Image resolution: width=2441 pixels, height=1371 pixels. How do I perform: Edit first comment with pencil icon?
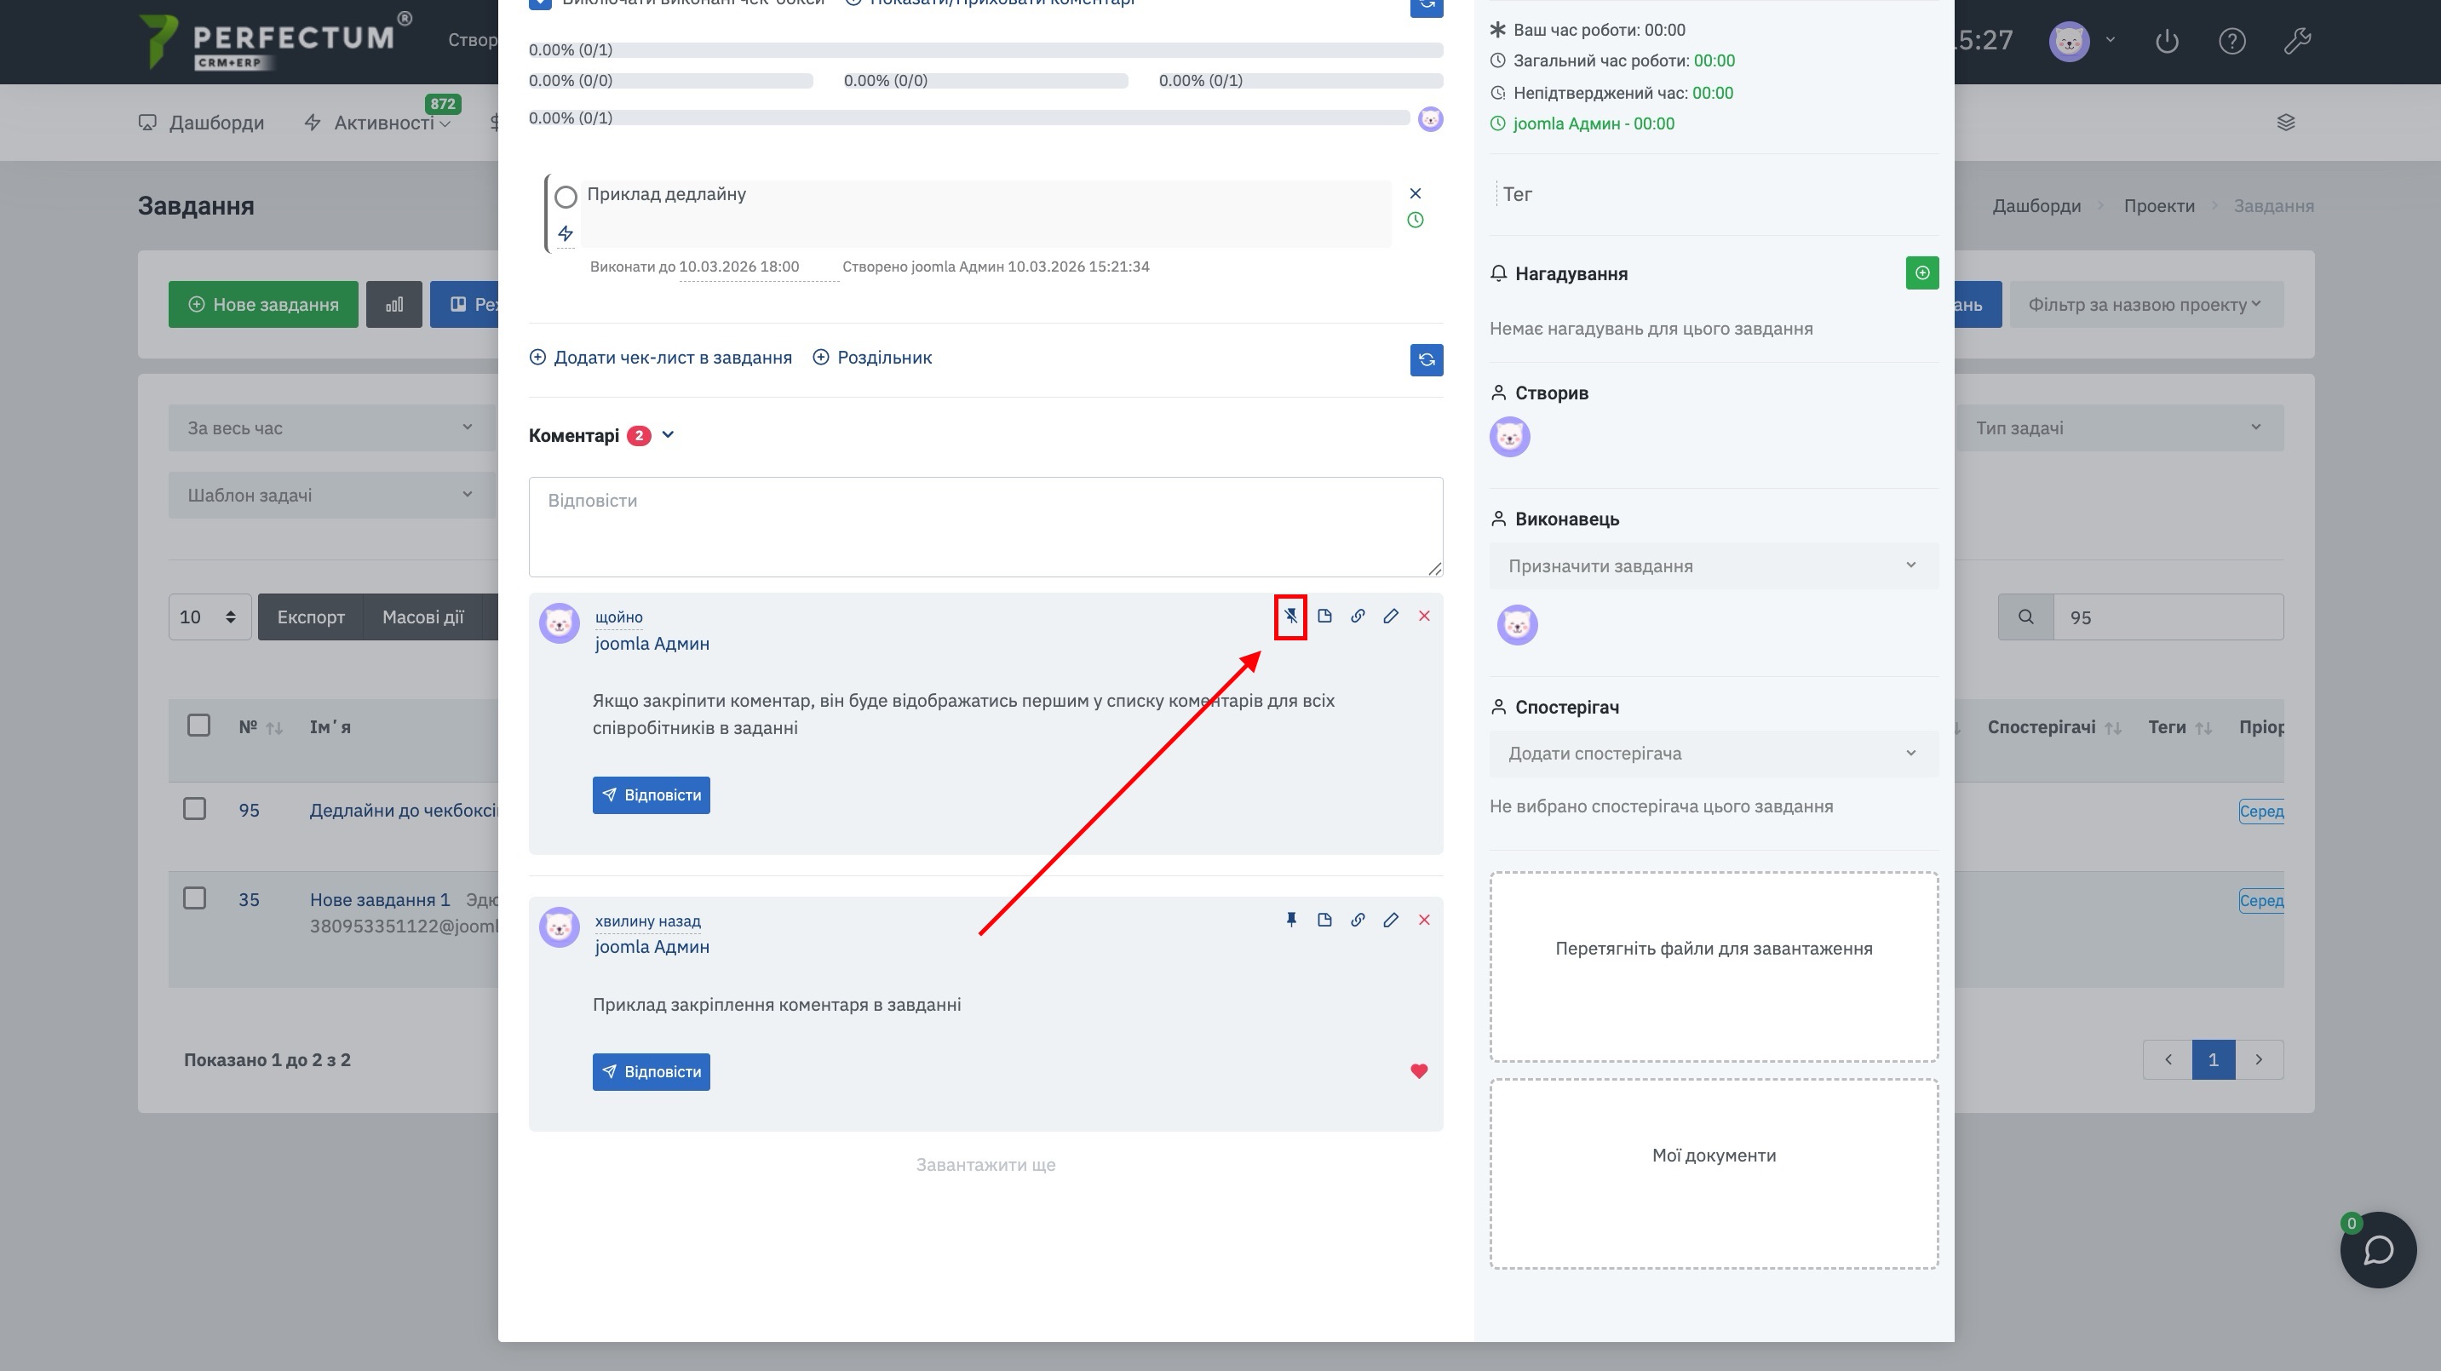coord(1390,616)
